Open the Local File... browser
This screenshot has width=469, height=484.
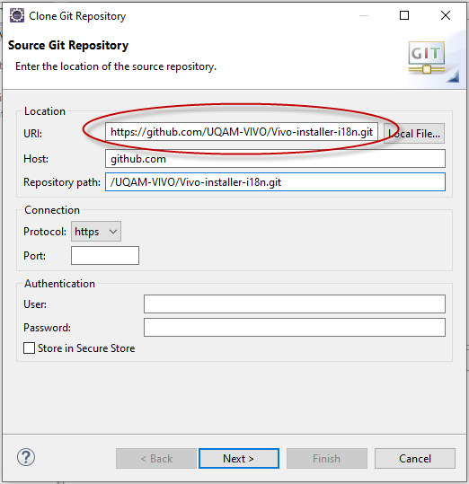point(414,134)
